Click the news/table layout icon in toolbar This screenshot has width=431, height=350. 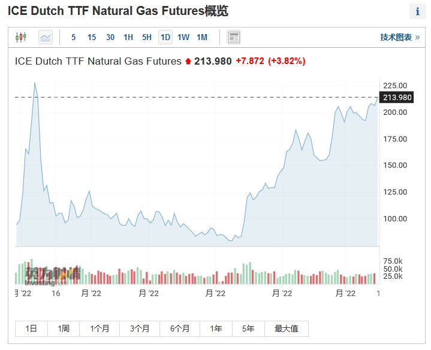click(234, 37)
